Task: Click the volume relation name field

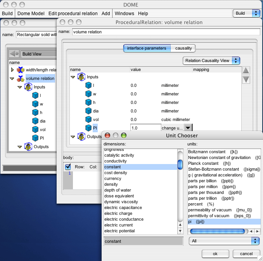Action: point(166,32)
